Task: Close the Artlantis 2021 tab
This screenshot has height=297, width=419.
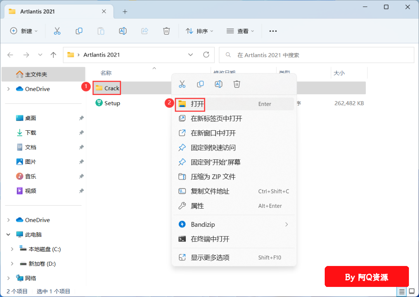Action: coord(104,11)
